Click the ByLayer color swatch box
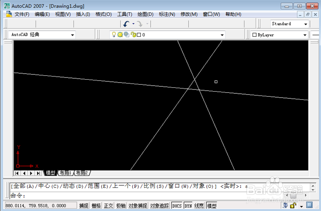 coord(255,35)
